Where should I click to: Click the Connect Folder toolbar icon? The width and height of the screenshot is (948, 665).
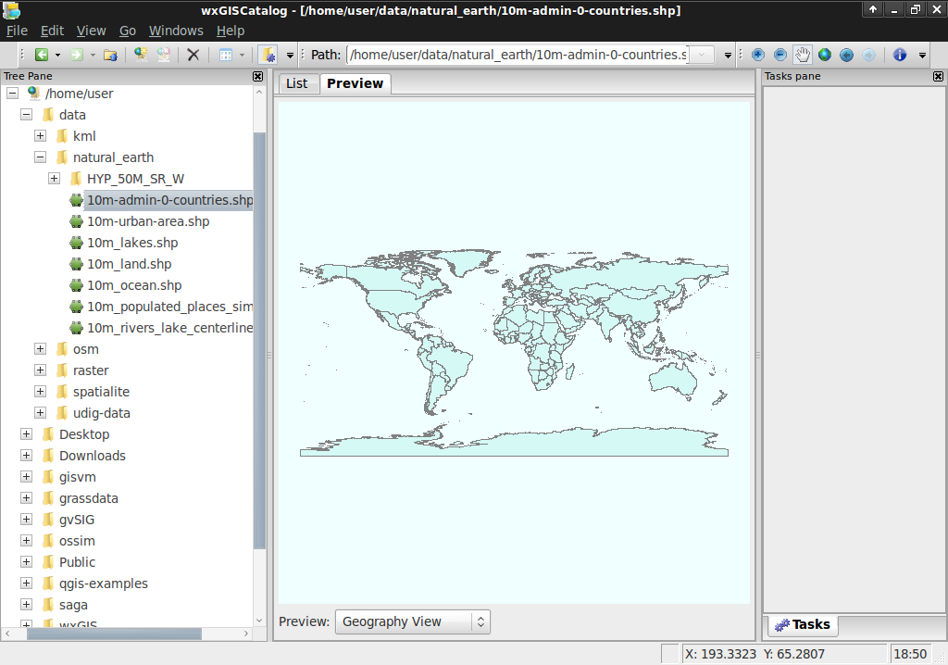(x=141, y=54)
